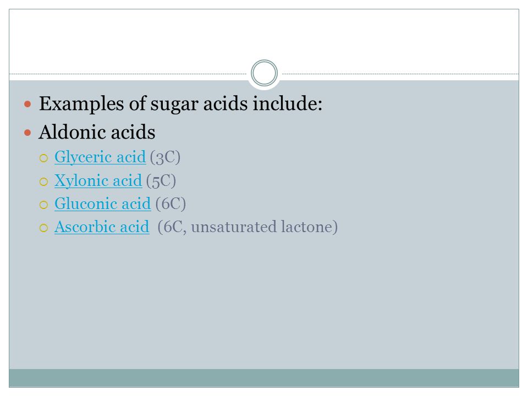Click the teal footer bar at the bottom
This screenshot has height=396, width=528.
coord(264,378)
